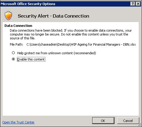
Task: Click the 'DBN.xlsx' filename at path end
Action: (130, 44)
